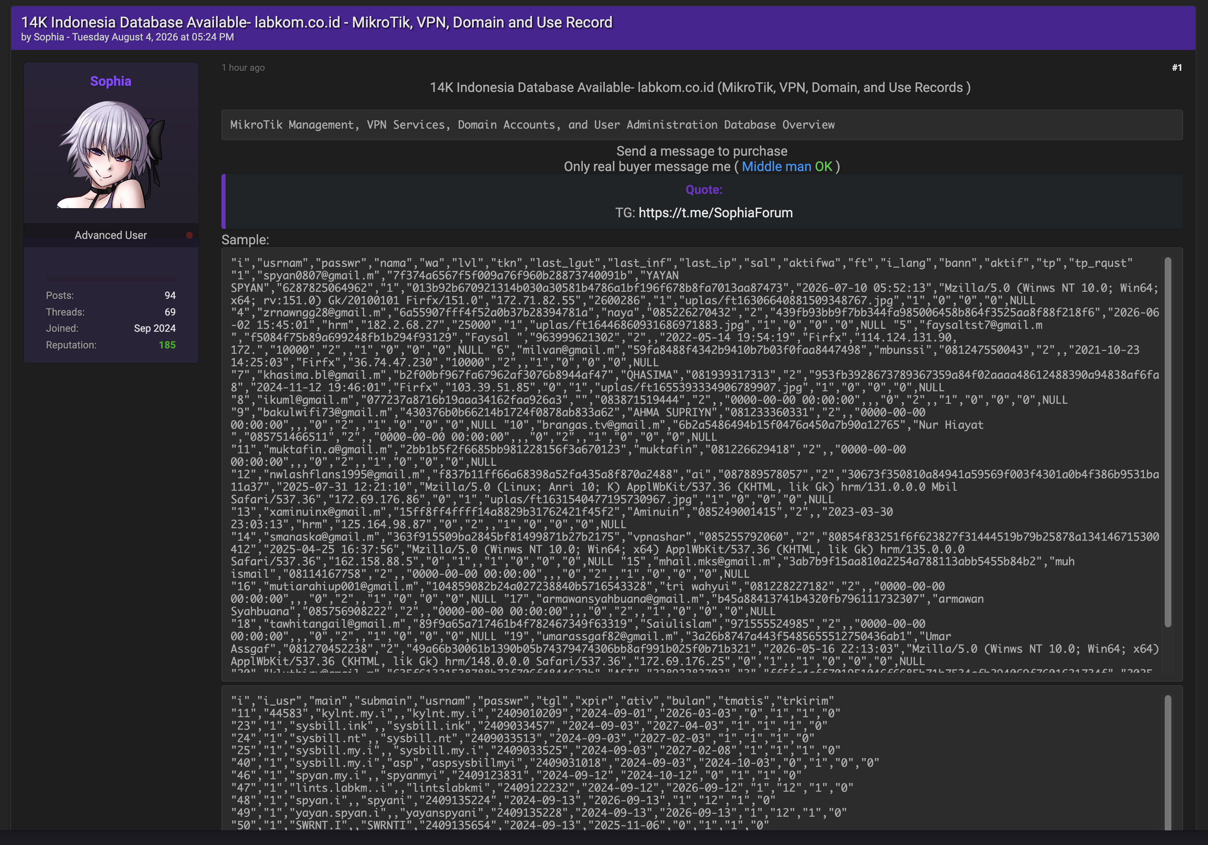
Task: Click the second sample code block's scrollbar
Action: pos(1168,763)
